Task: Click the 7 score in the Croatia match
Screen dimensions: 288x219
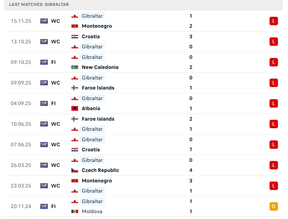Action: tap(191, 150)
